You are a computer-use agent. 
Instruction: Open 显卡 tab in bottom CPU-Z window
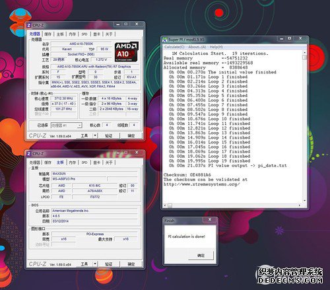coord(96,163)
